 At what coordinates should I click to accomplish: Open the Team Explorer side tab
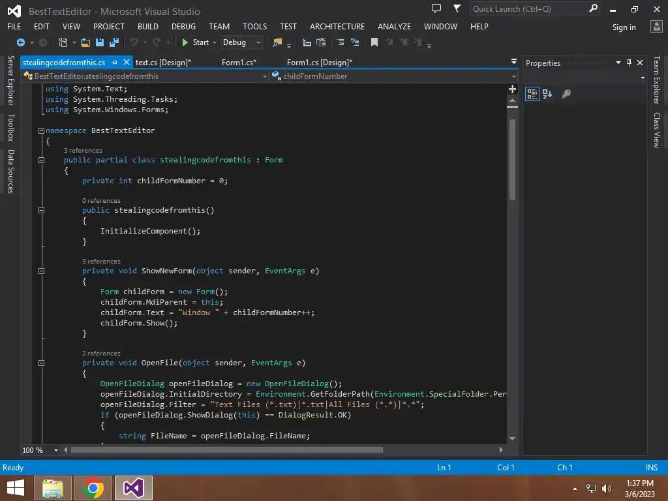point(656,80)
